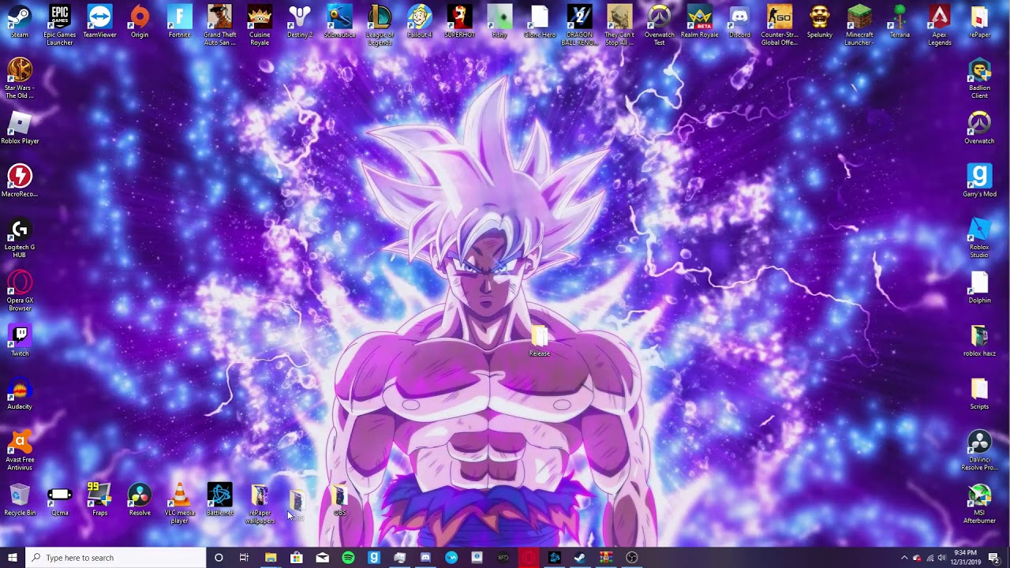The height and width of the screenshot is (568, 1010).
Task: Select the Release folder on desktop
Action: tap(540, 340)
